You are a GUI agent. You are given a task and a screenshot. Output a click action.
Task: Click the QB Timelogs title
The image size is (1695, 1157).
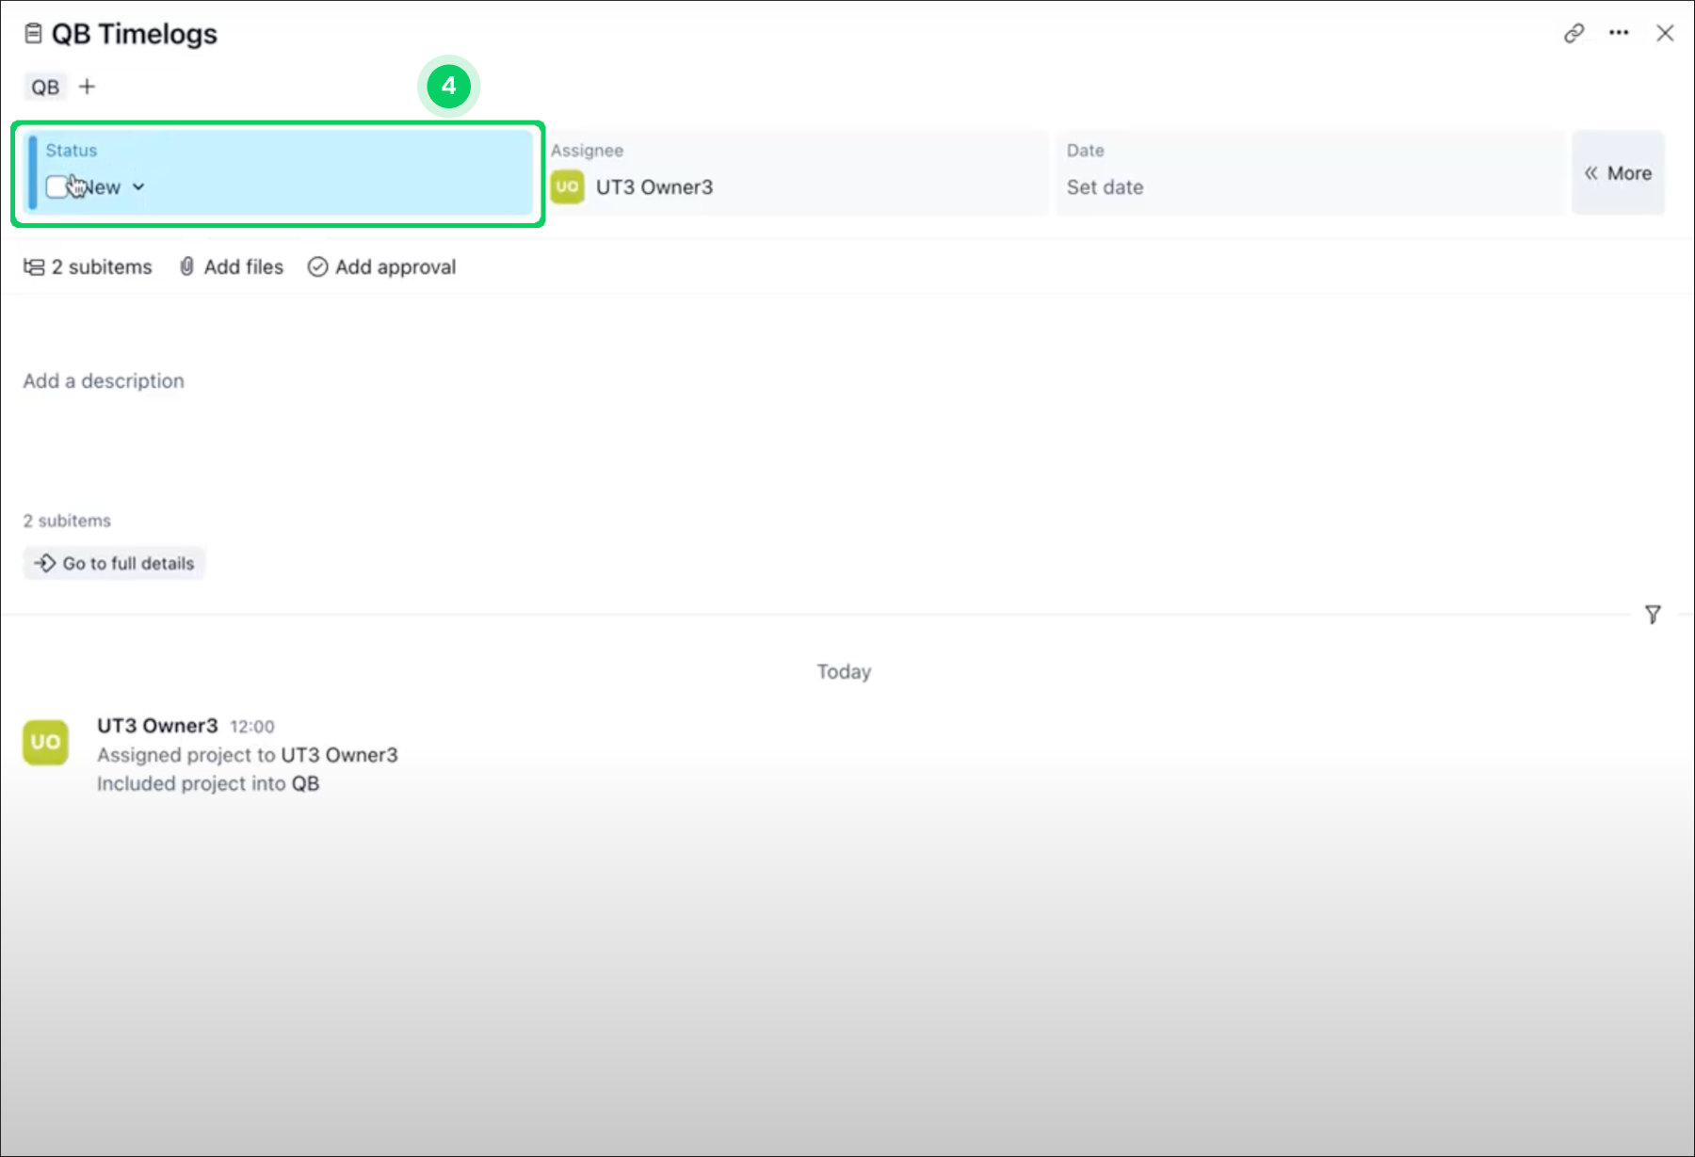pyautogui.click(x=134, y=34)
